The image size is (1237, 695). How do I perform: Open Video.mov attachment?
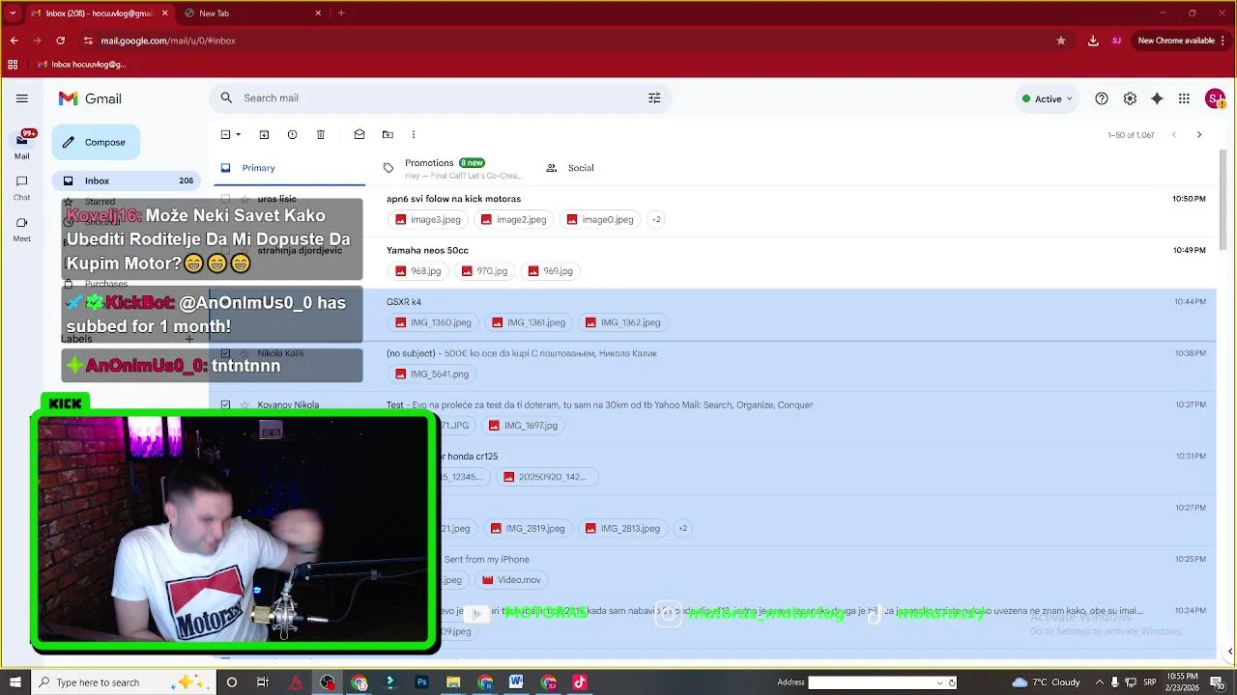coord(511,580)
